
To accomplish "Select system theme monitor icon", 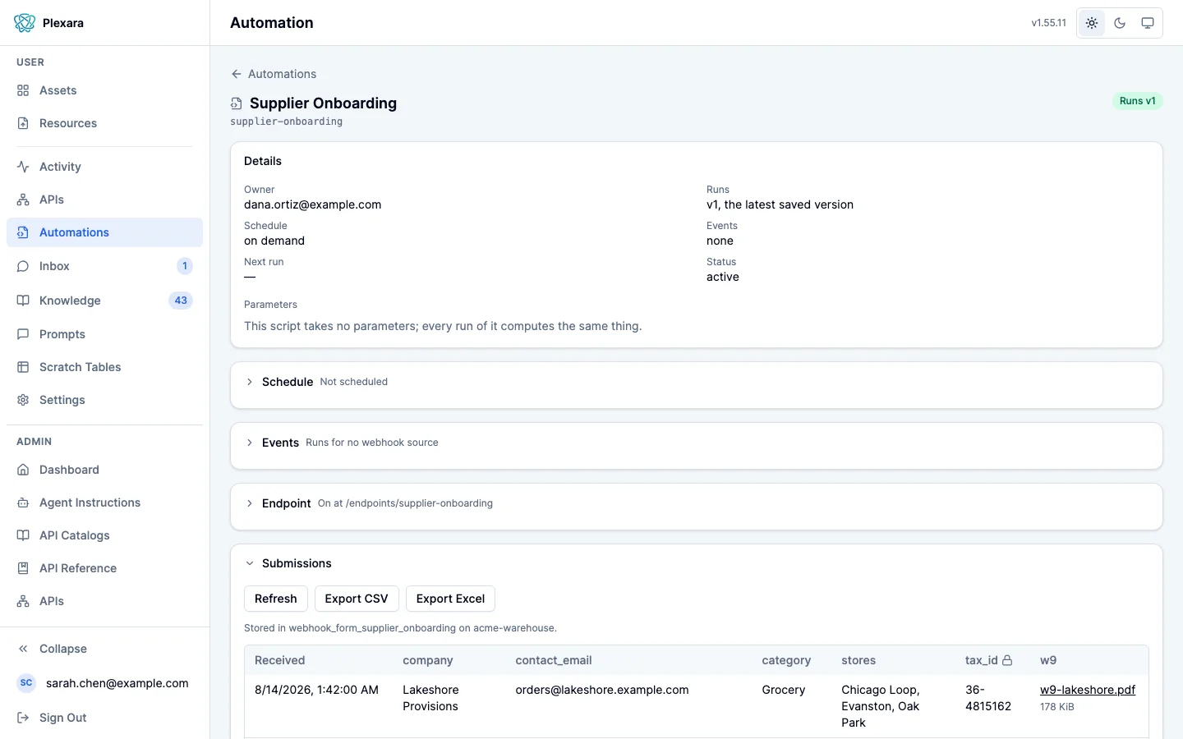I will pos(1148,23).
